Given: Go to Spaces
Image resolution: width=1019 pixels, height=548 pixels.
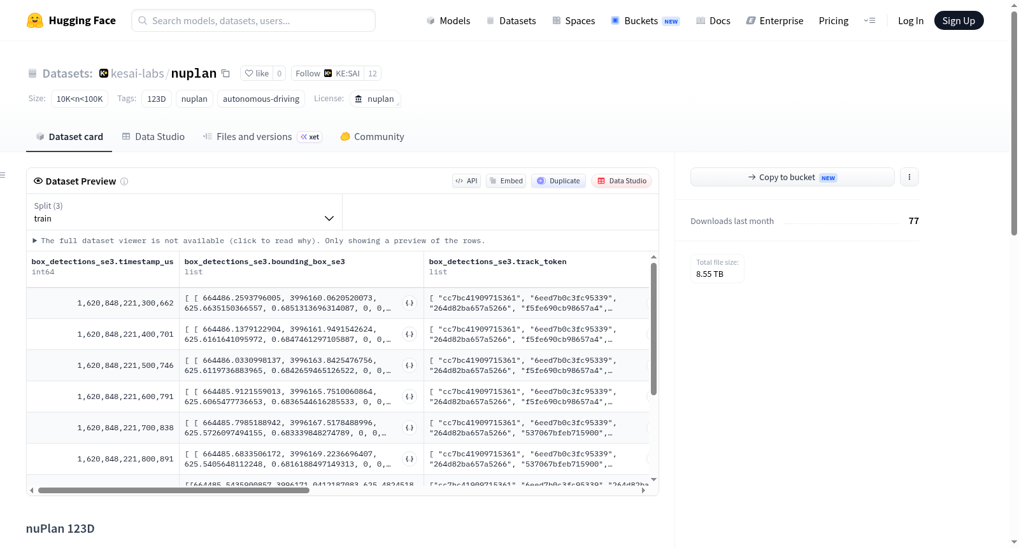Looking at the screenshot, I should pyautogui.click(x=573, y=20).
